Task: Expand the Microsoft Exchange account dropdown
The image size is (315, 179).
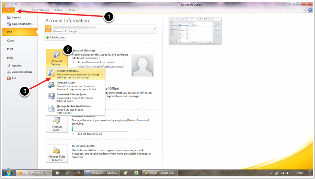Action: (x=154, y=29)
